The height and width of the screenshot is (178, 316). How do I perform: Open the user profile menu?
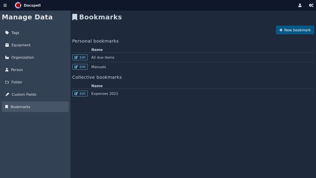[x=300, y=5]
